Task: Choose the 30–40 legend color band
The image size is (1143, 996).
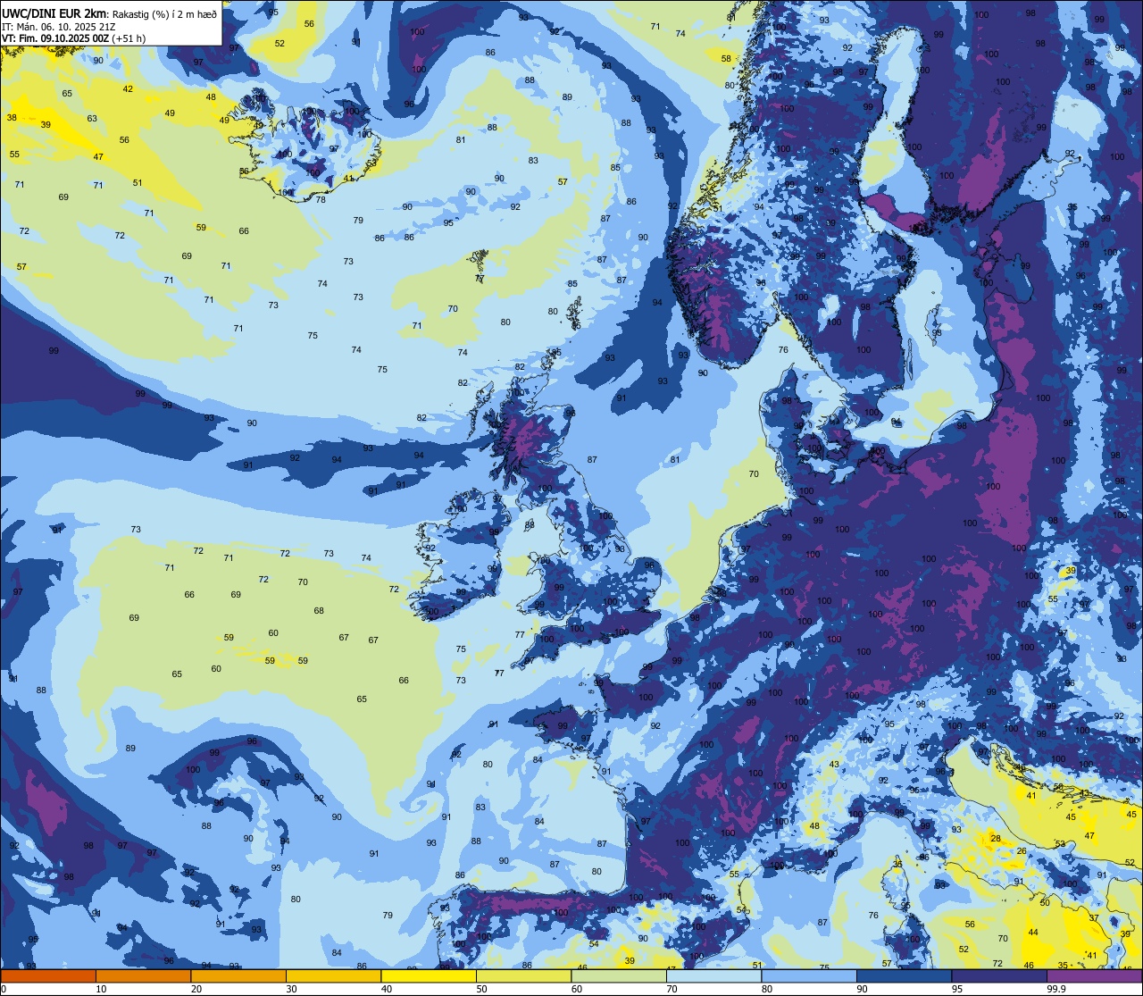Action: click(x=333, y=975)
